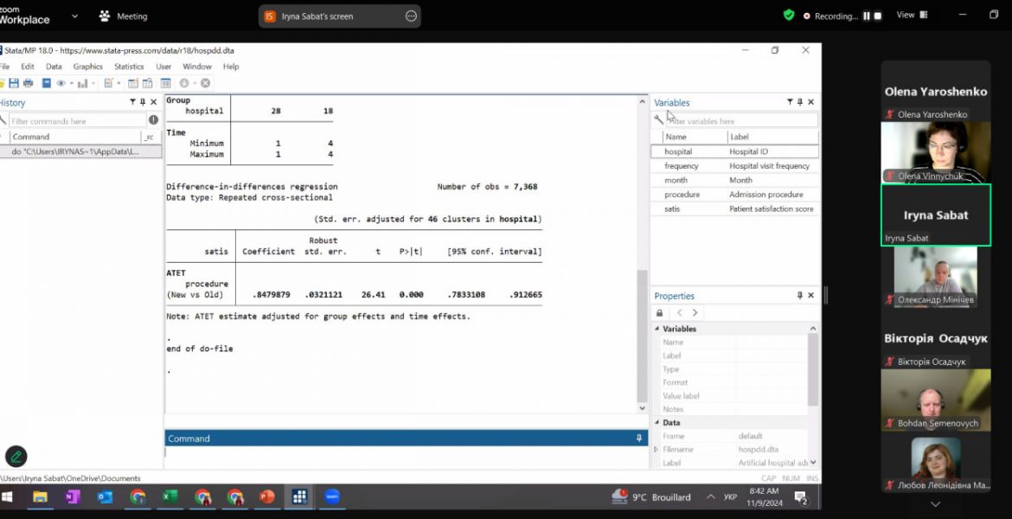Click the Graph window bar-chart icon
The height and width of the screenshot is (519, 1012).
point(83,83)
